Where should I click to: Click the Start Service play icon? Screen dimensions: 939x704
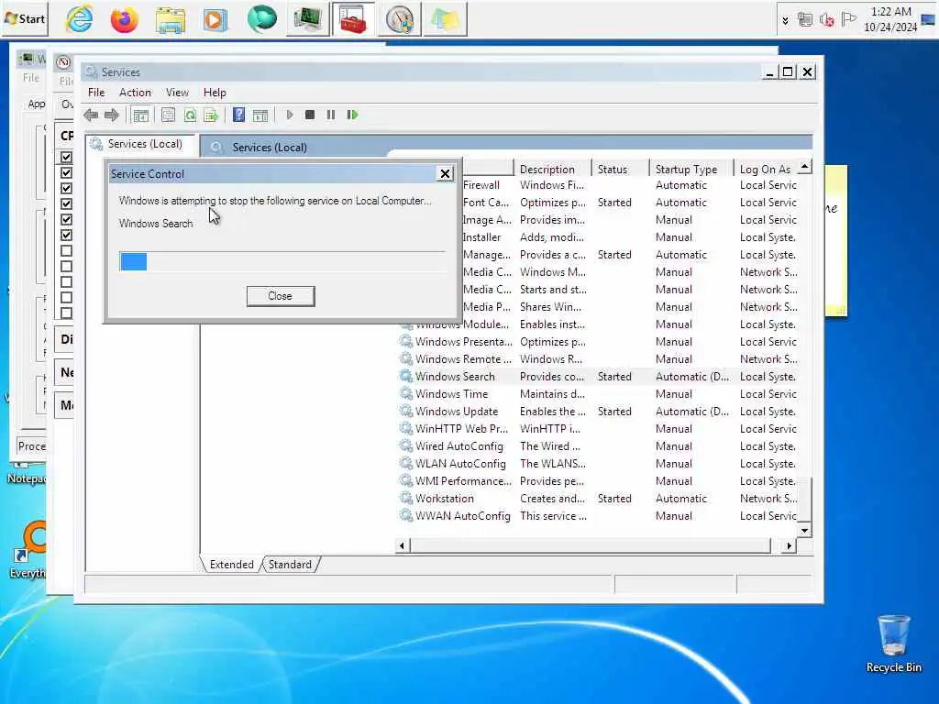click(290, 115)
